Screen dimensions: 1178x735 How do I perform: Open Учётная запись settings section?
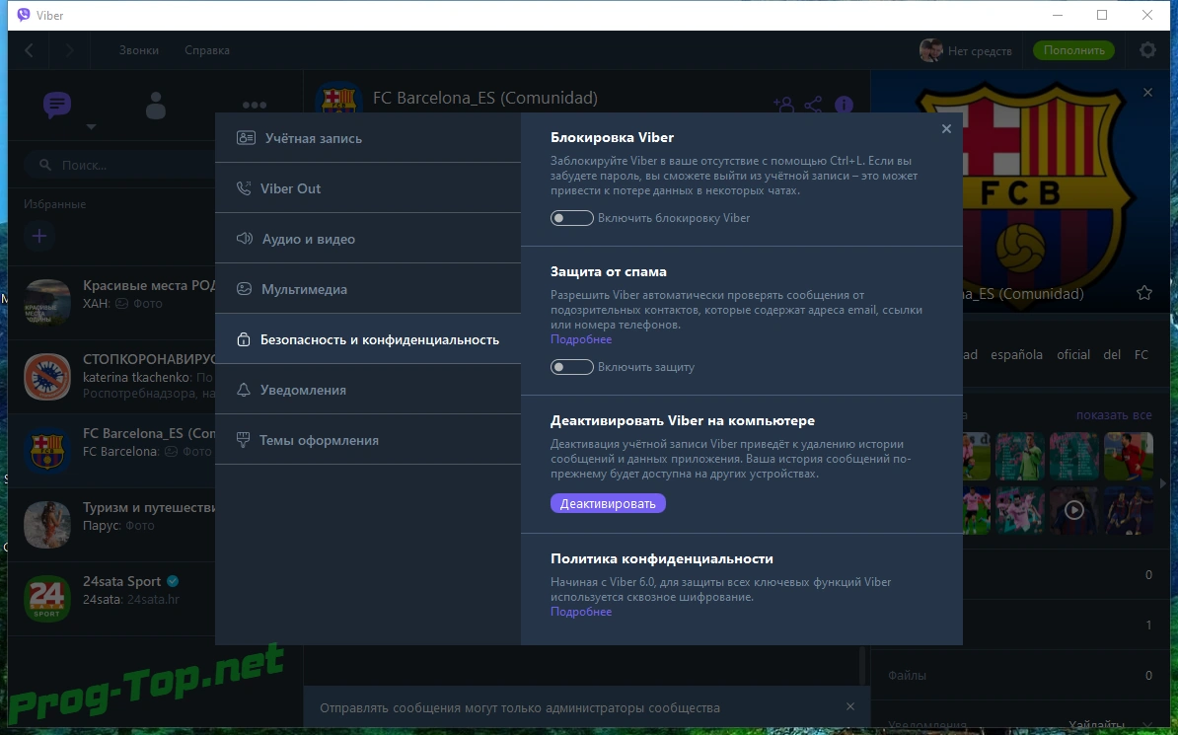point(368,137)
